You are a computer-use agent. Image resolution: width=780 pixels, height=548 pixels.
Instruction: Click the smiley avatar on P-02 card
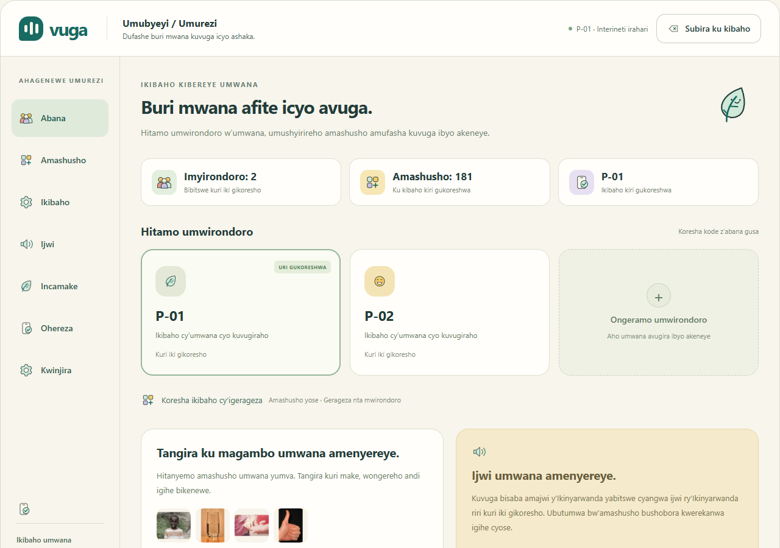[380, 281]
